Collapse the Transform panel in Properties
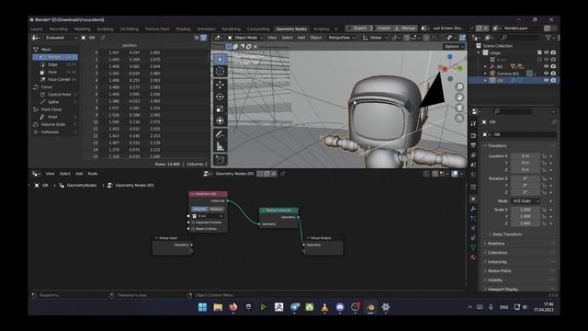The width and height of the screenshot is (588, 331). pos(519,145)
